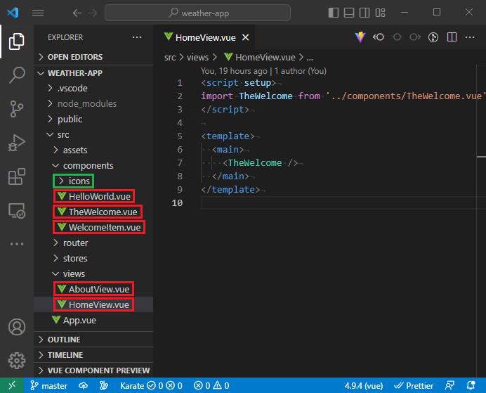Open Remote Explorer view

(x=16, y=211)
